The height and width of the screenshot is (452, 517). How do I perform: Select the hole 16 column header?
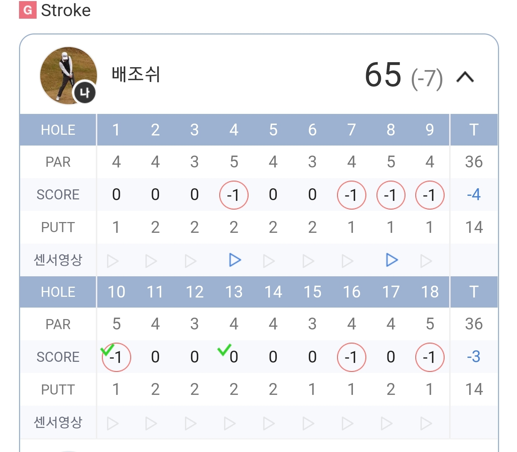[351, 292]
